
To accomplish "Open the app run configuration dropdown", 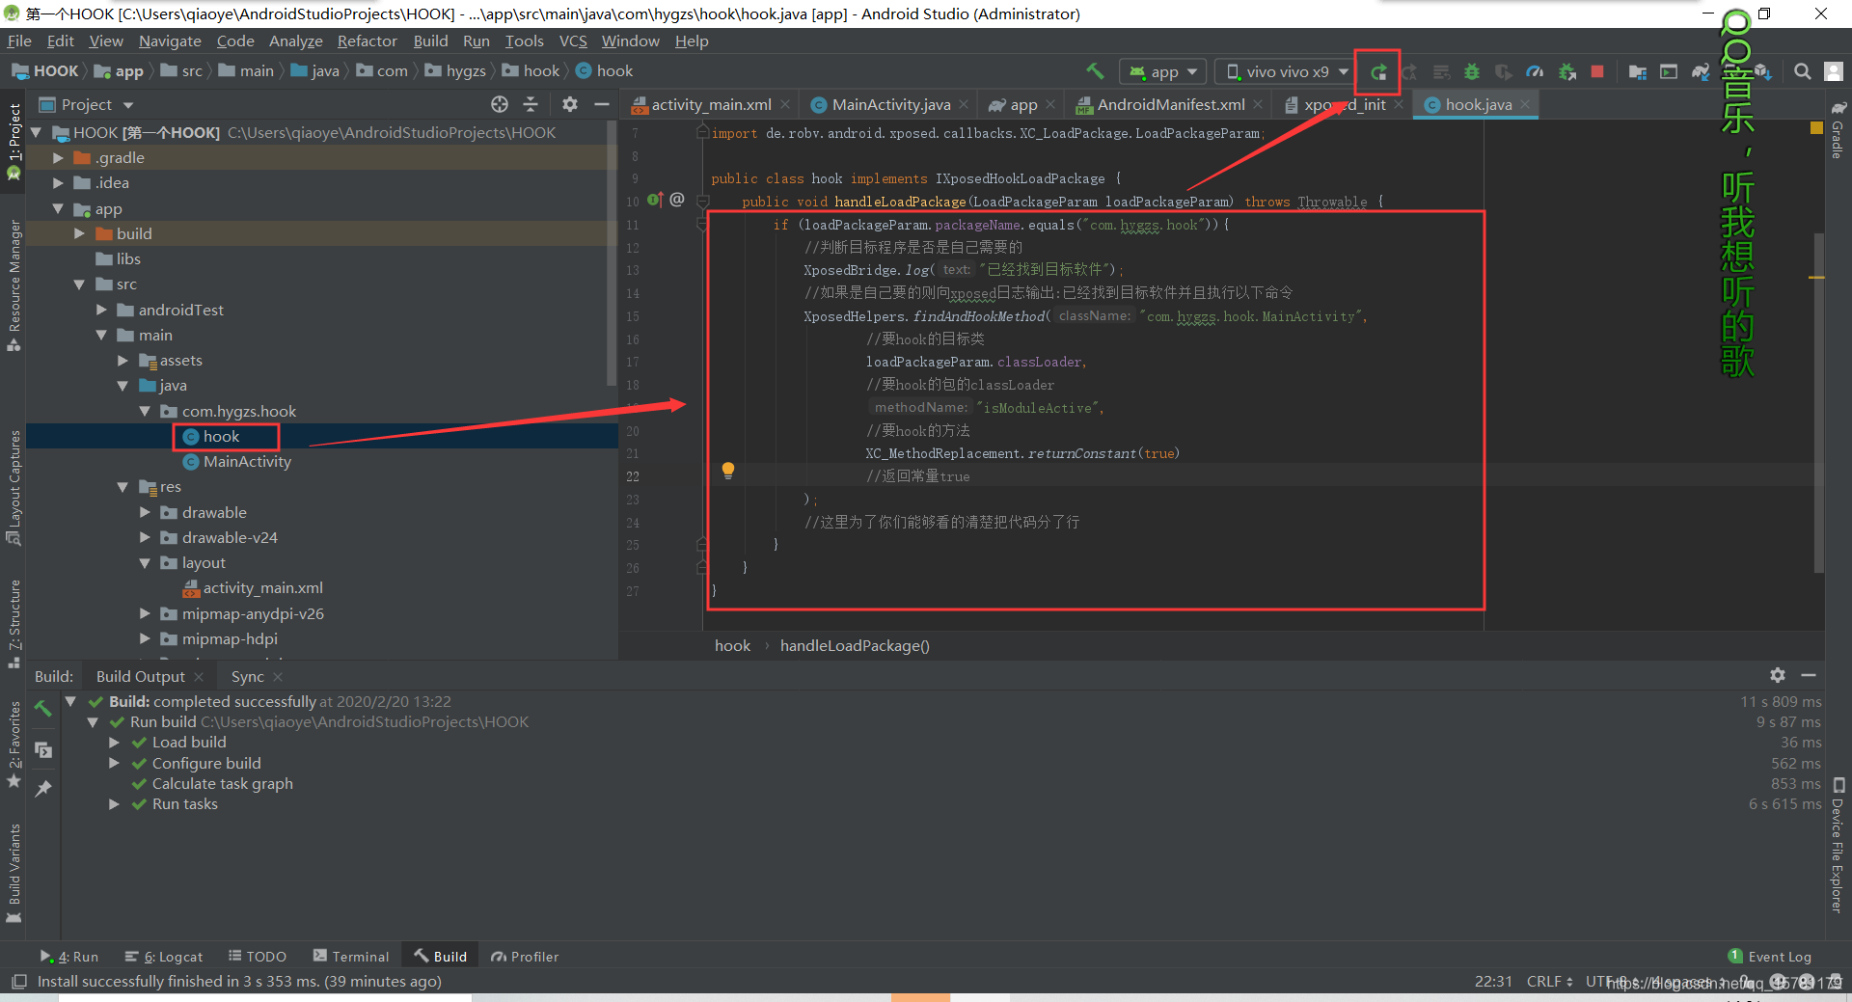I will click(1163, 71).
